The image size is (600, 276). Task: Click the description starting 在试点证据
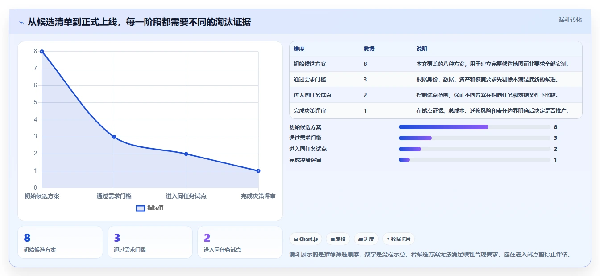tap(493, 111)
